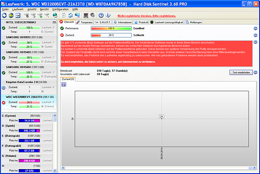Screen dimensions: 260x174
Task: Click the refresh arrows toolbar icon
Action: pyautogui.click(x=4, y=15)
